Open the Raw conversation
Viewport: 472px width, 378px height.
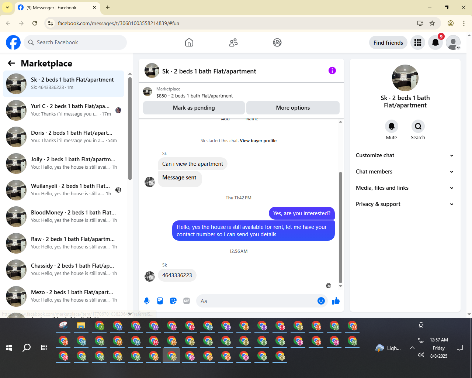(63, 243)
